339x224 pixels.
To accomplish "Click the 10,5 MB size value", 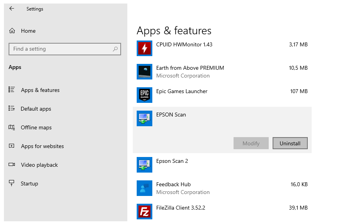I will click(x=298, y=68).
